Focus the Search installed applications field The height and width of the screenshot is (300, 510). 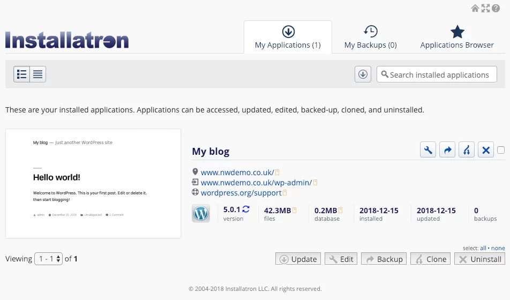[x=437, y=74]
